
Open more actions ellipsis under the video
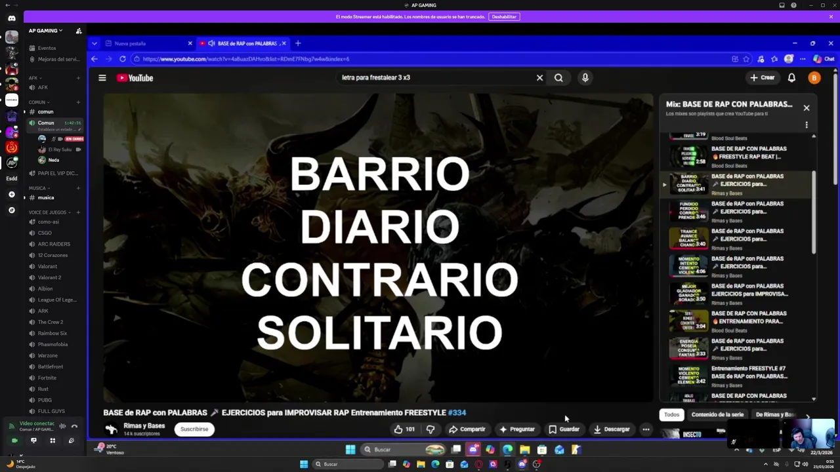[x=646, y=429]
